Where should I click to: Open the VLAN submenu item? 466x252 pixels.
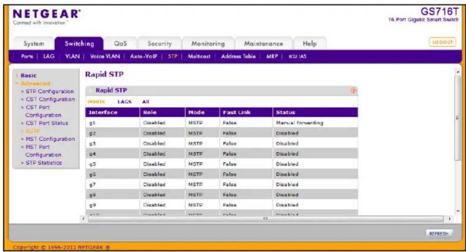(x=73, y=56)
